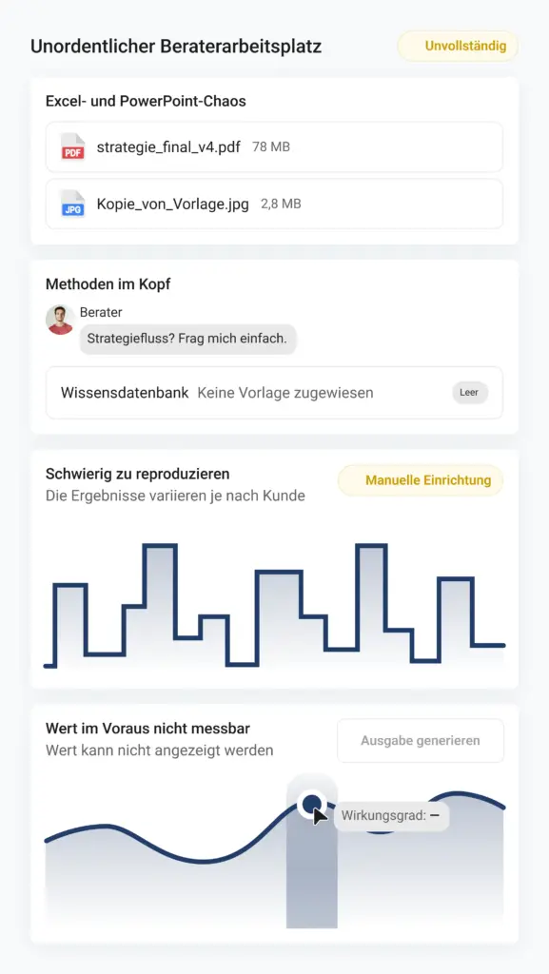The height and width of the screenshot is (974, 549).
Task: Click the red PDF file icon
Action: 72,147
